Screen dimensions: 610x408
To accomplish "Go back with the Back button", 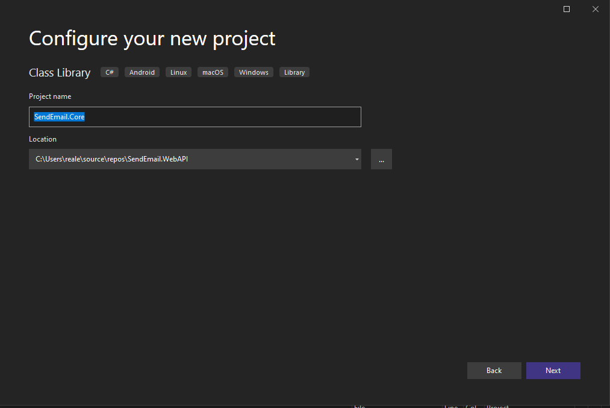I will [x=494, y=371].
